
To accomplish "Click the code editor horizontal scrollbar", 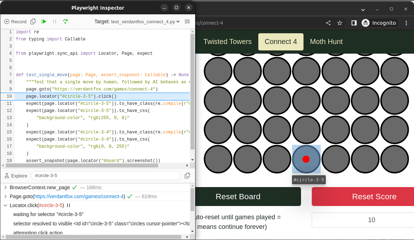I will coord(82,166).
